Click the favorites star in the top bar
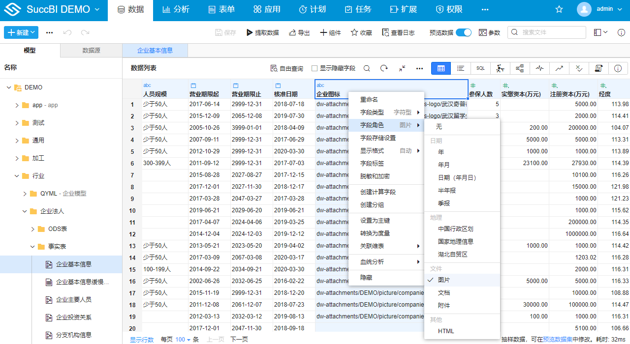This screenshot has width=630, height=344. click(x=559, y=9)
